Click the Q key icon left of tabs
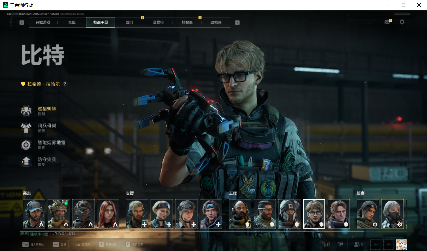The height and width of the screenshot is (251, 427). pyautogui.click(x=22, y=23)
